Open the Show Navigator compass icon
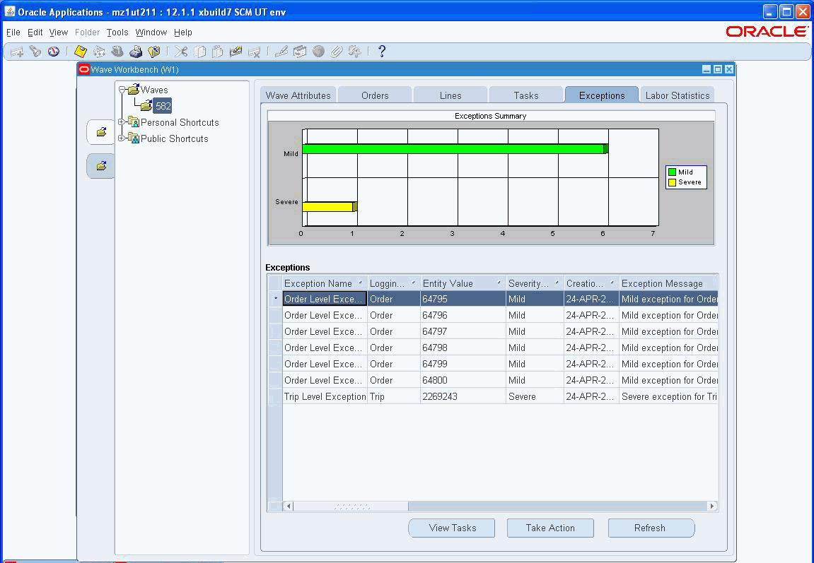814x563 pixels. pos(54,52)
